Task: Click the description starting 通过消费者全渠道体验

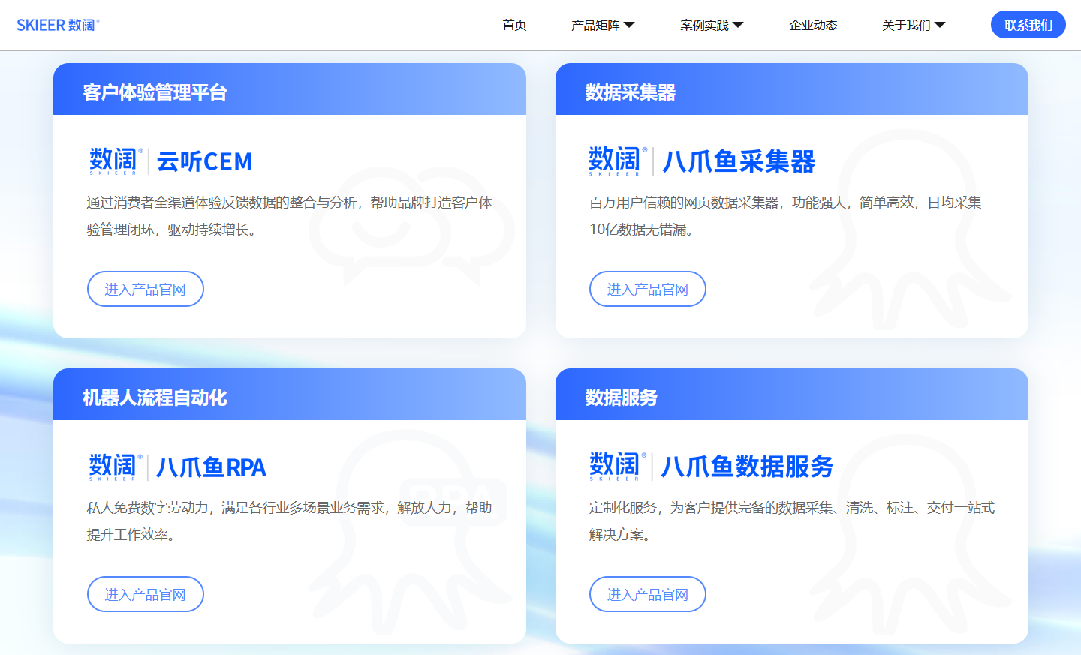Action: coord(289,216)
